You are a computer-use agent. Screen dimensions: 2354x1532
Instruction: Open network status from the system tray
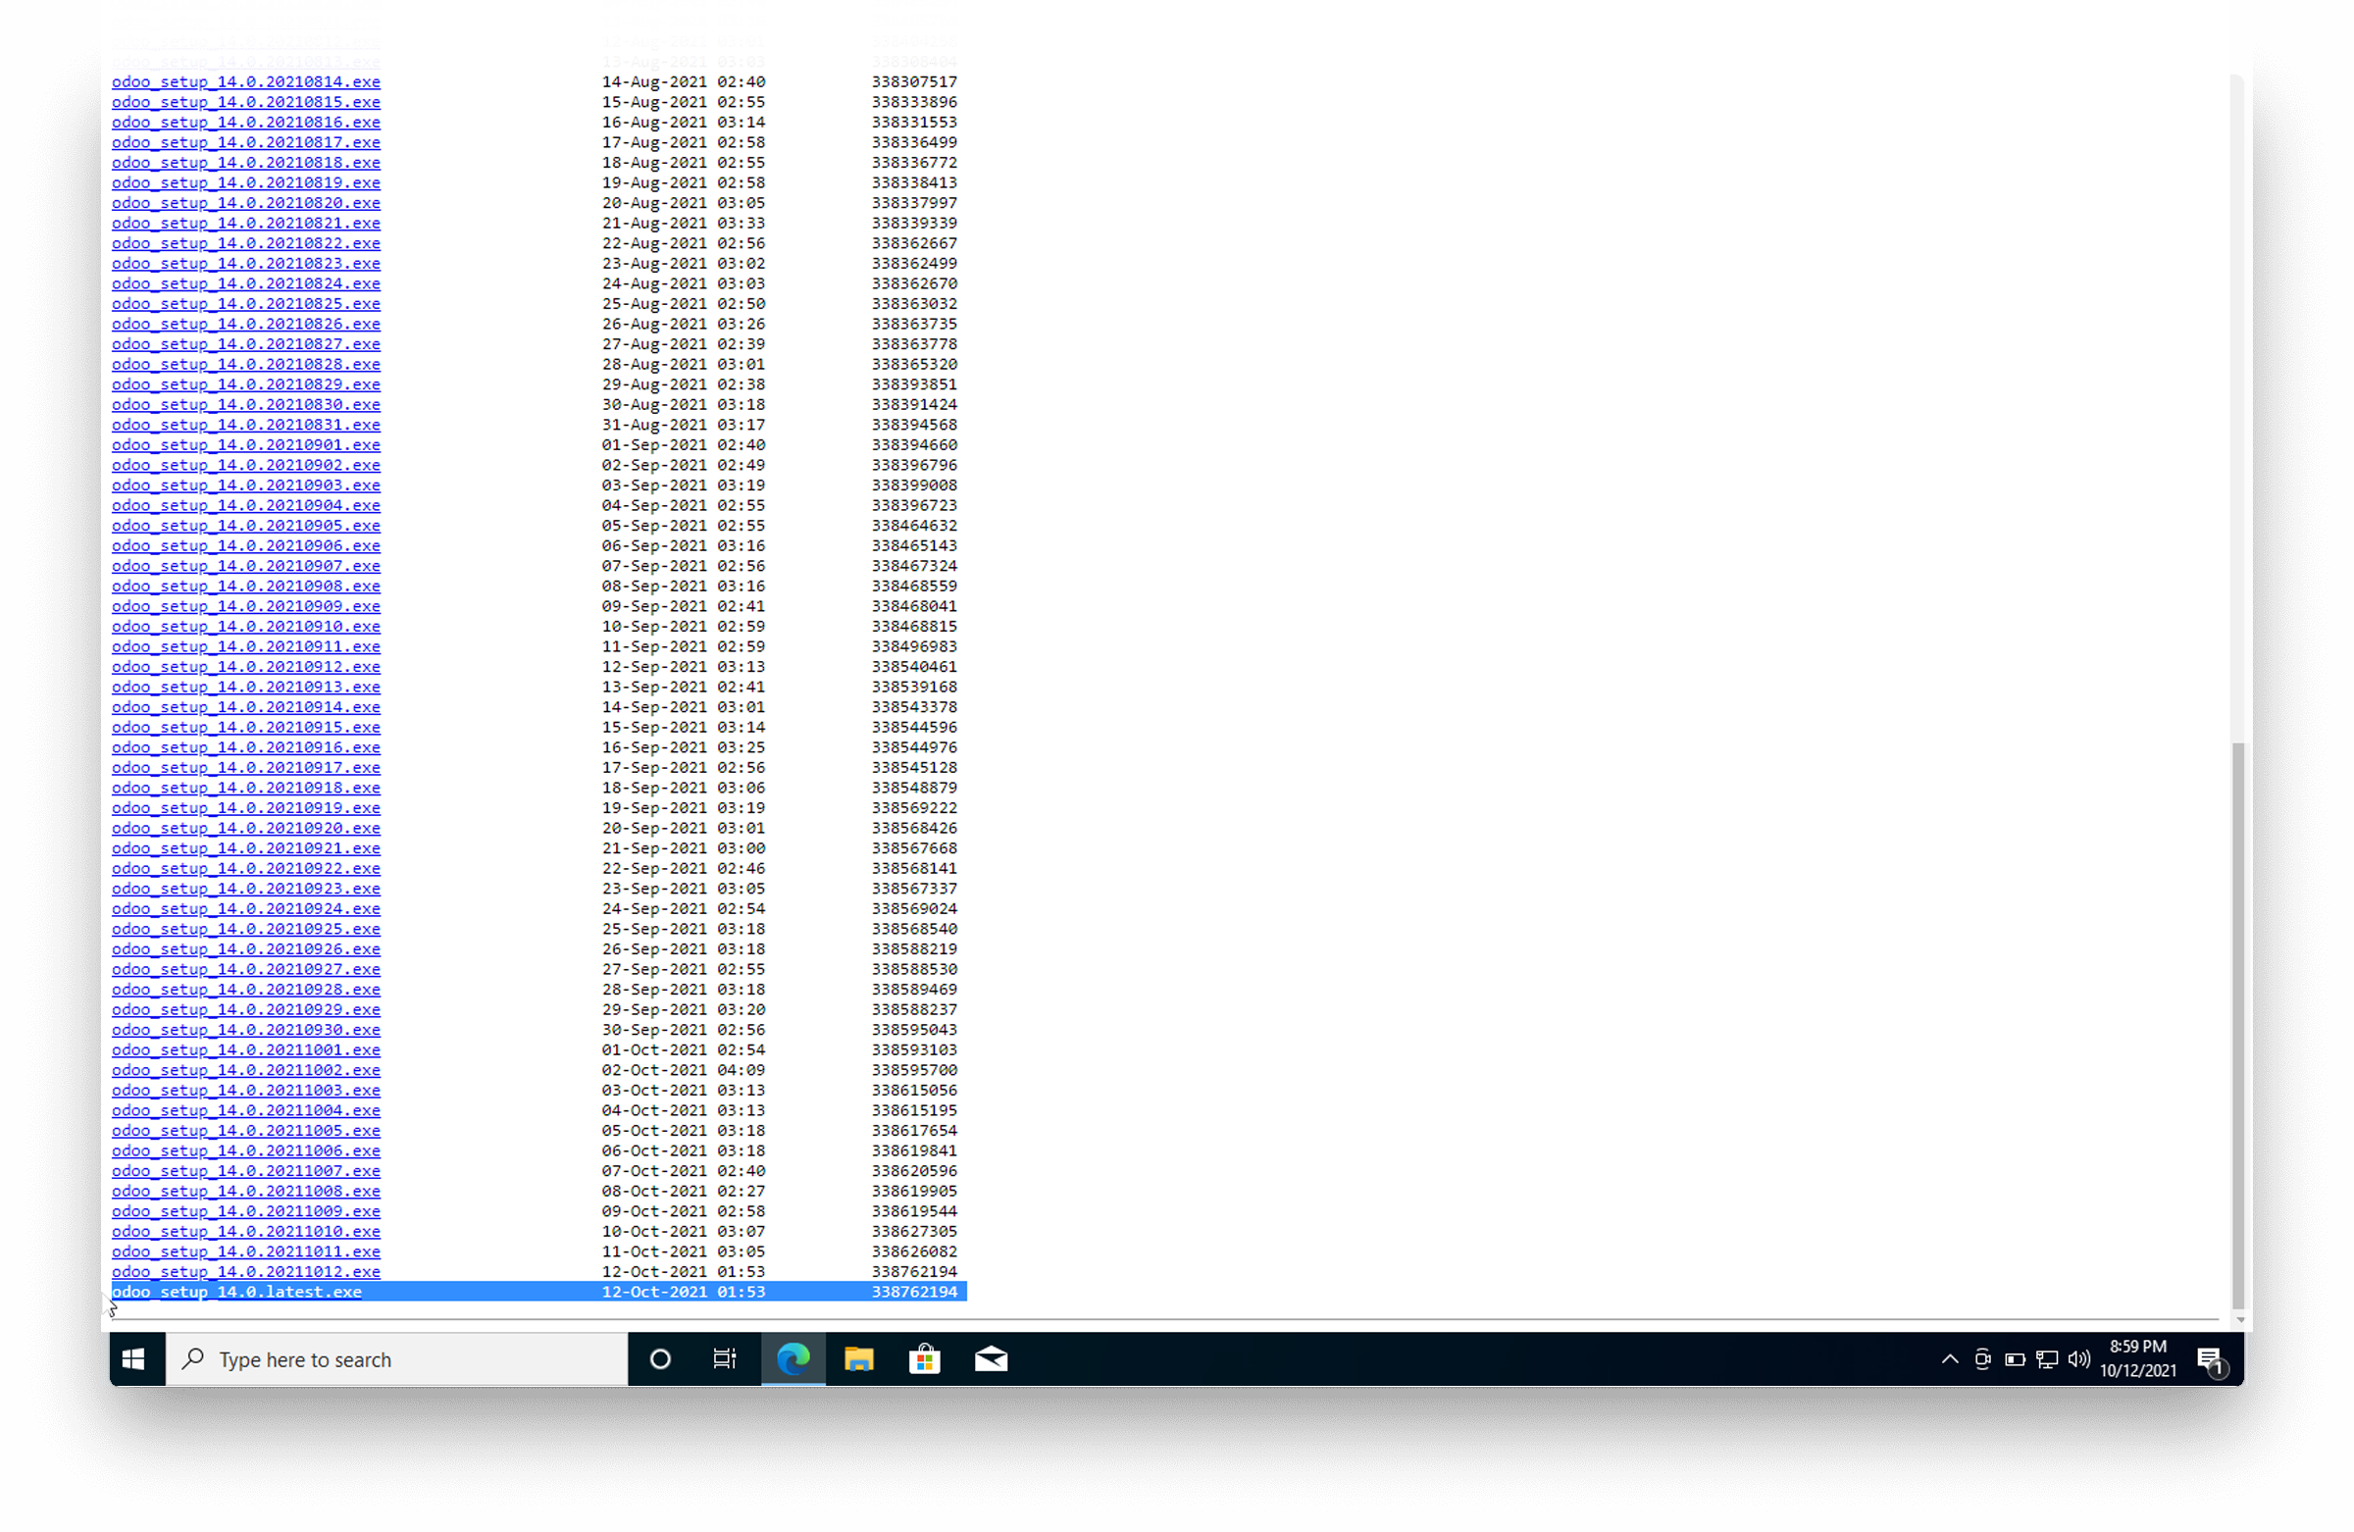2046,1359
